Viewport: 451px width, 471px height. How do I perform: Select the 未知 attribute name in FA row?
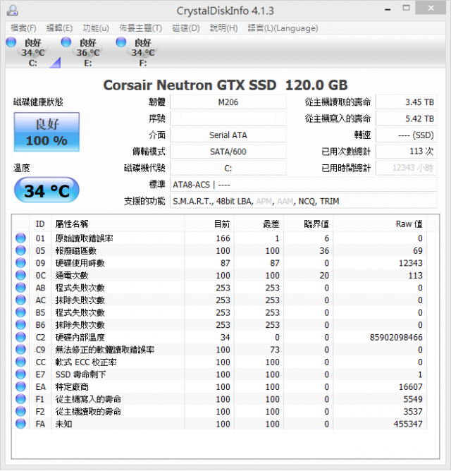click(x=63, y=424)
